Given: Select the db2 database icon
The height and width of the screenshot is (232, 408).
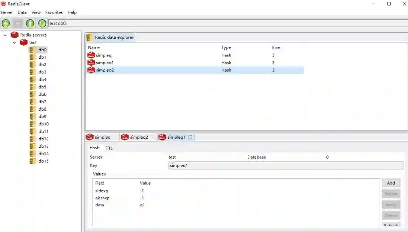Looking at the screenshot, I should pos(33,65).
